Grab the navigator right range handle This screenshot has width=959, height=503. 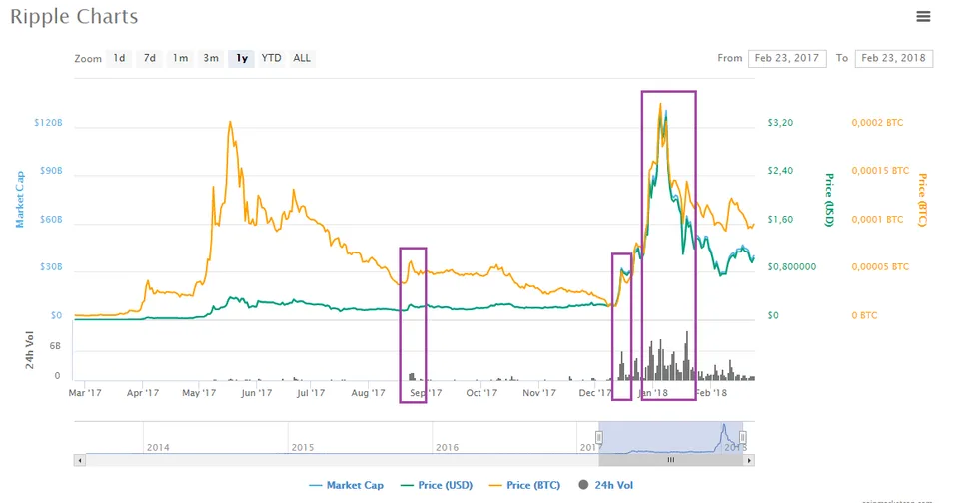tap(742, 437)
